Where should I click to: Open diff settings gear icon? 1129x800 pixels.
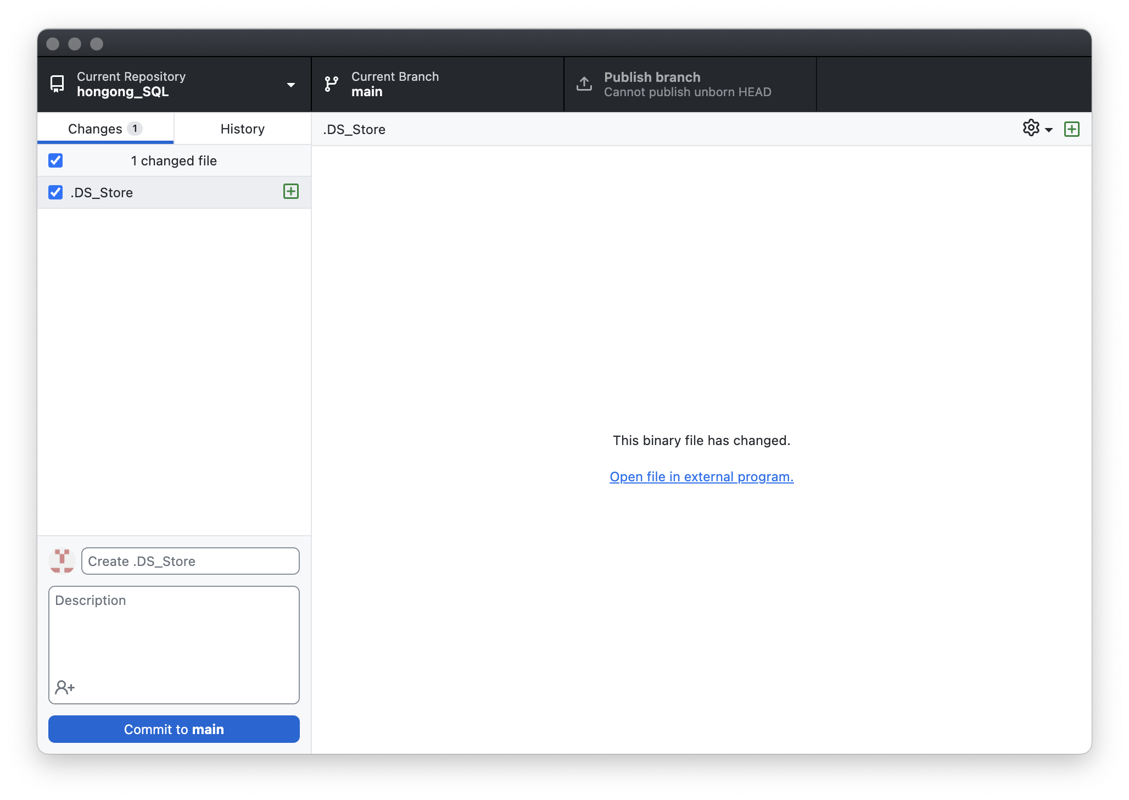(x=1031, y=128)
